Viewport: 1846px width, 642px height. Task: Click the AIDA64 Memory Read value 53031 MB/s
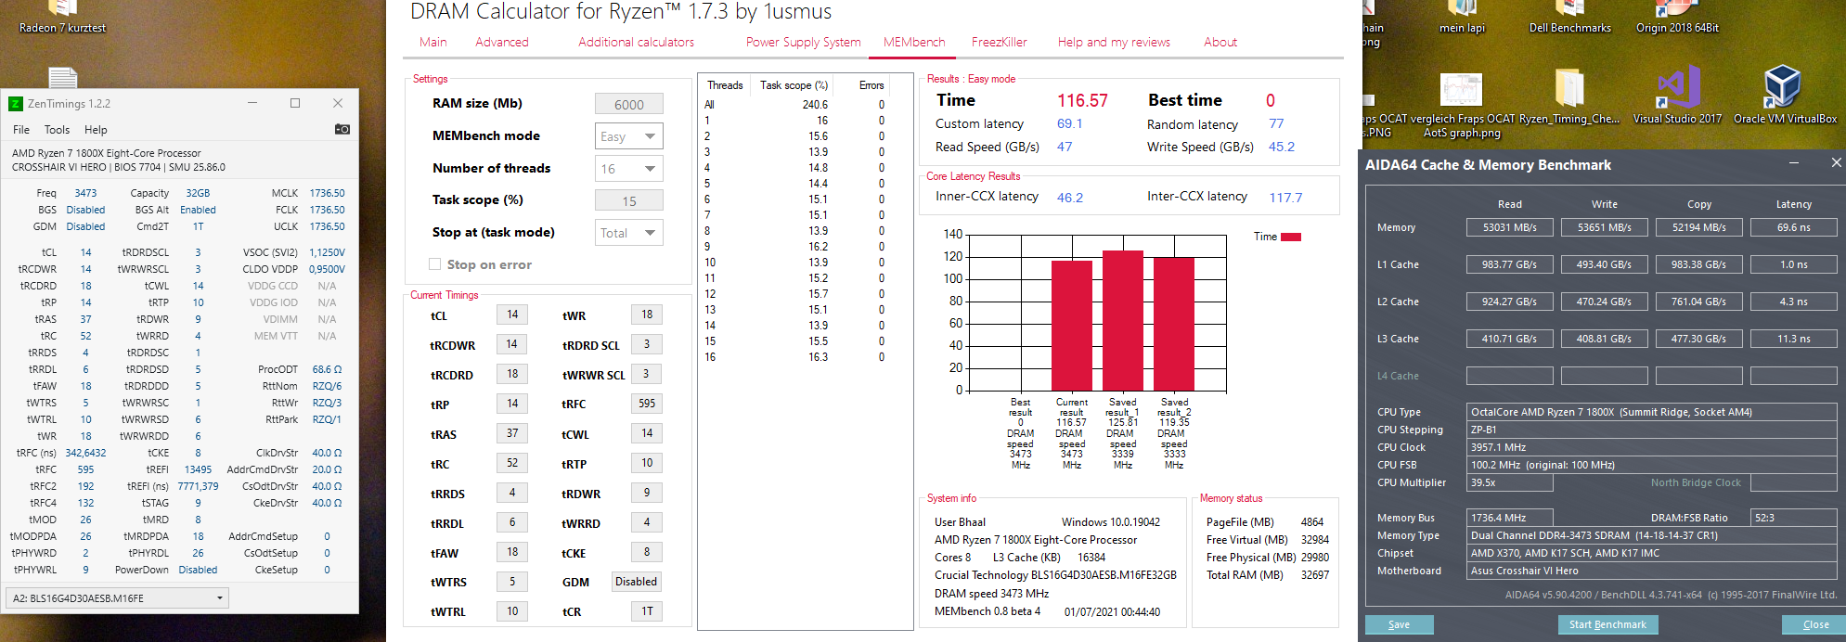click(x=1509, y=227)
